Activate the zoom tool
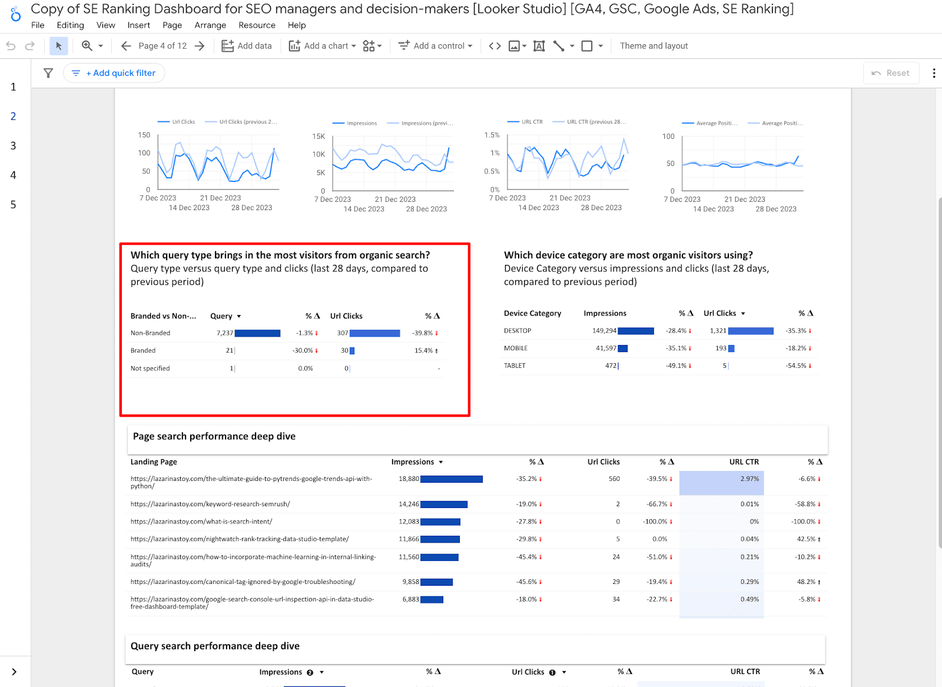942x687 pixels. [86, 45]
